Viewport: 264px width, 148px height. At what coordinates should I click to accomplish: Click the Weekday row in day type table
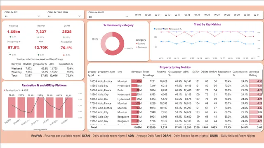[x=42, y=72]
